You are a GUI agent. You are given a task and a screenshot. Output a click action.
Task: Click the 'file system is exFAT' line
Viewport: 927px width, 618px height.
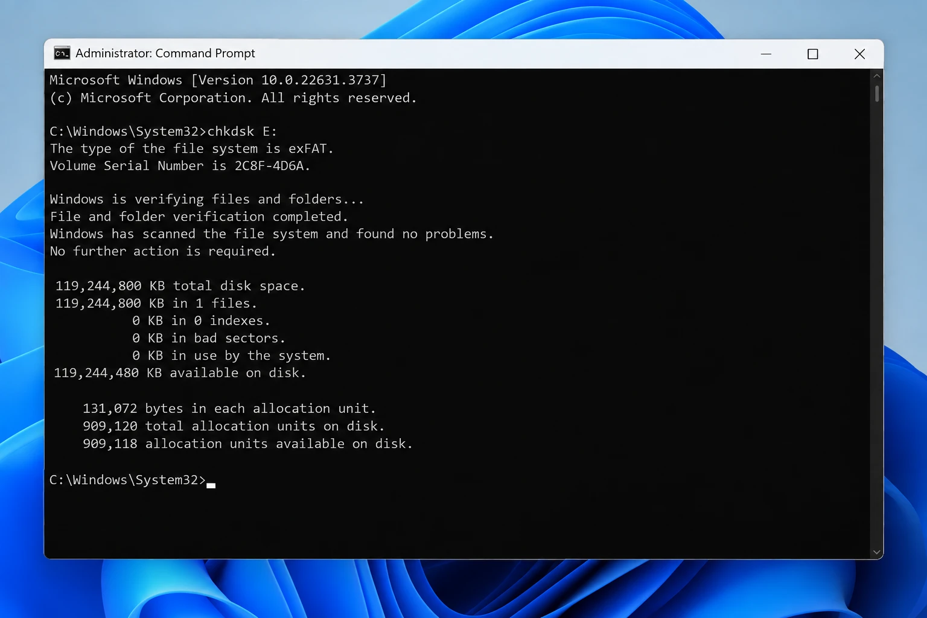pyautogui.click(x=191, y=148)
